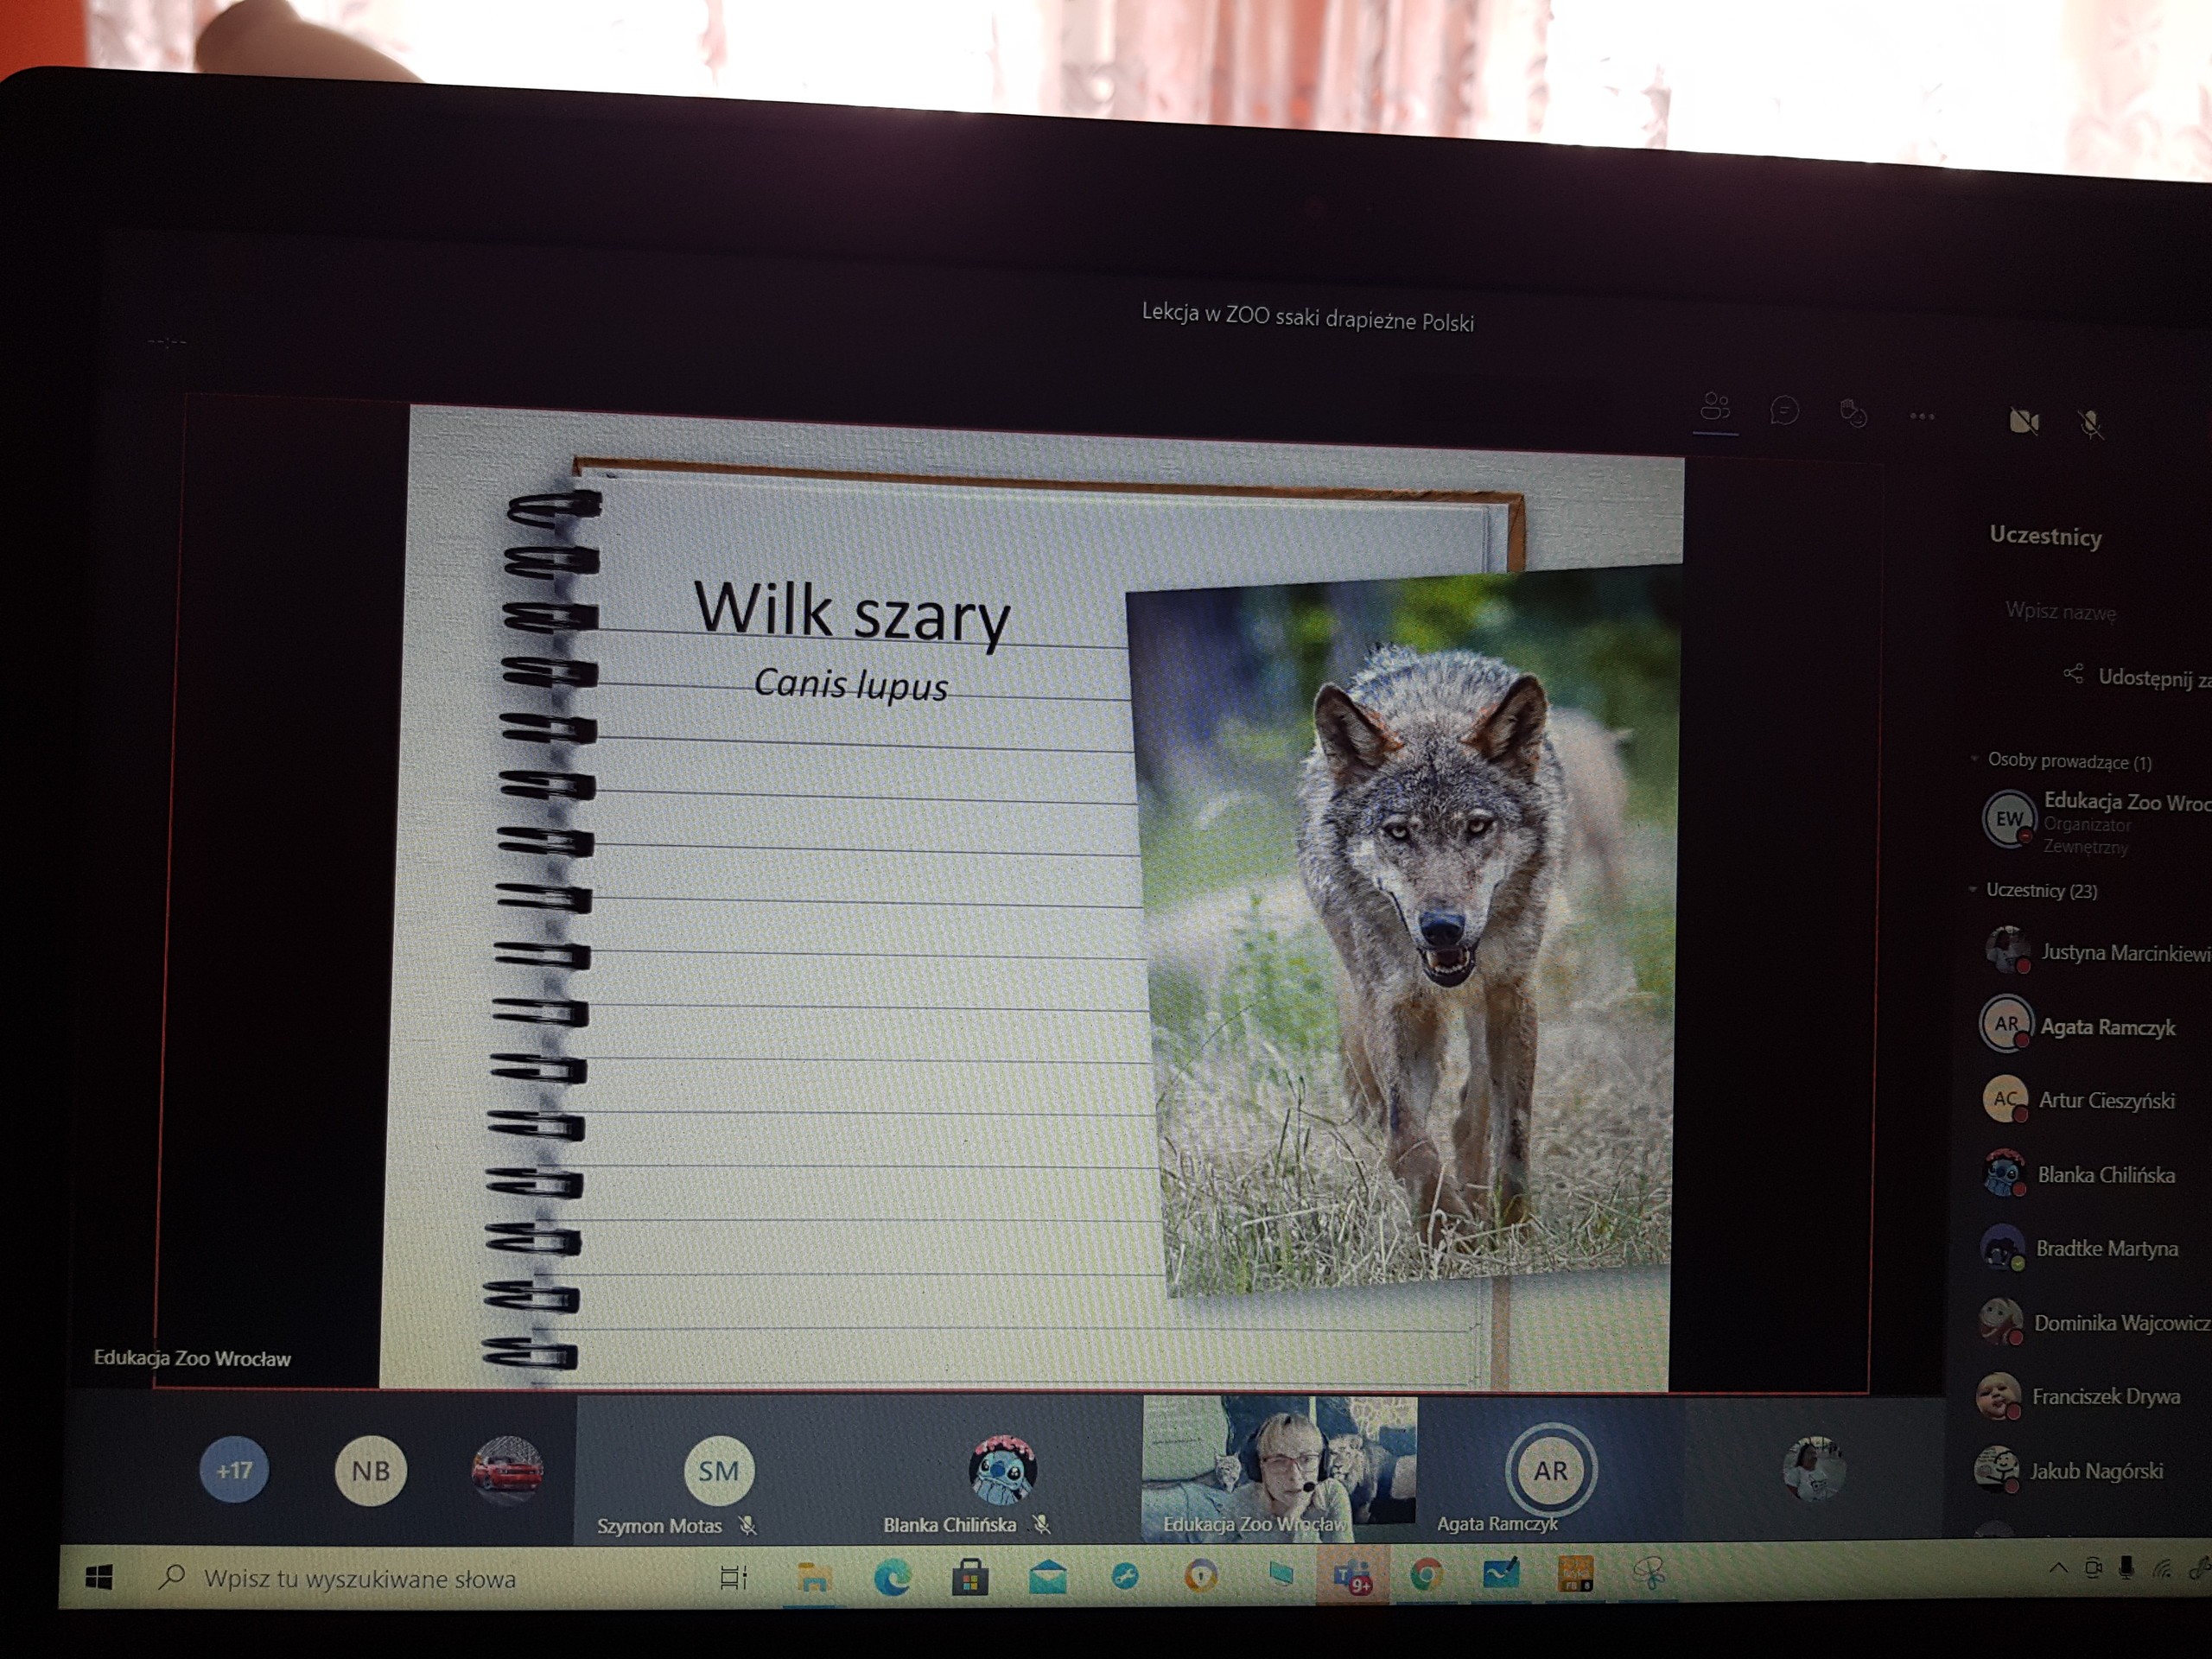Click the +17 more participants bubble
The width and height of the screenshot is (2212, 1659).
234,1470
